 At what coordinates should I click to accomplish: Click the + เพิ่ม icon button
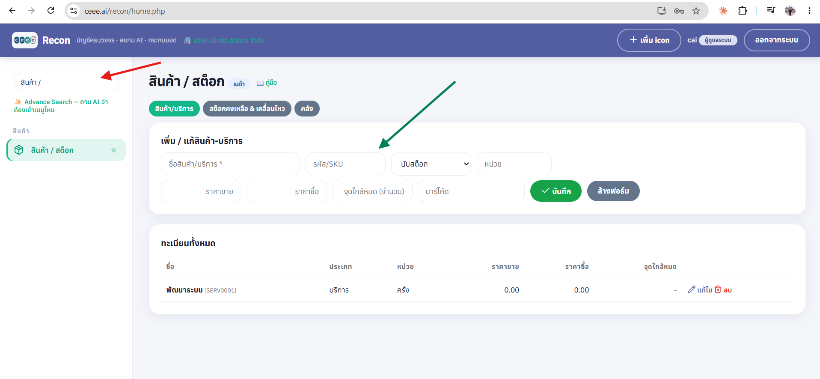tap(649, 40)
